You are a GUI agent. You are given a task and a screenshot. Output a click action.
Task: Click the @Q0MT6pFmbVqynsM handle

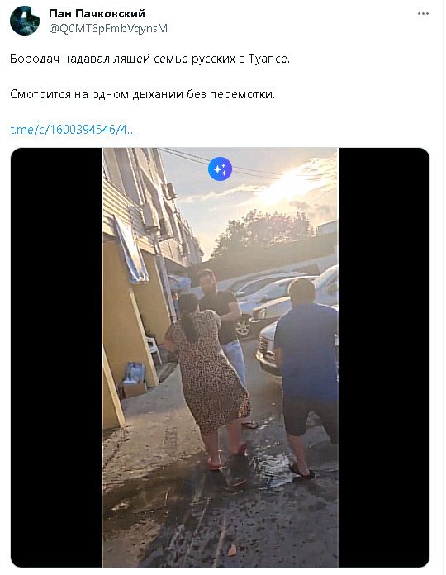[108, 29]
